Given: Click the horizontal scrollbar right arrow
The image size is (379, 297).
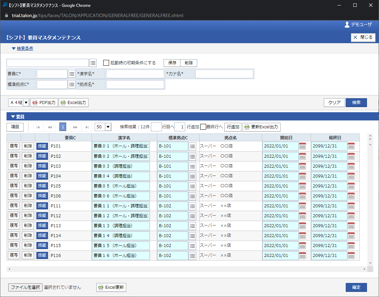Looking at the screenshot, I should pos(365,269).
